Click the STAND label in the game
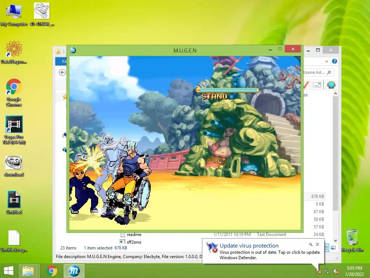The height and width of the screenshot is (278, 370). [214, 96]
